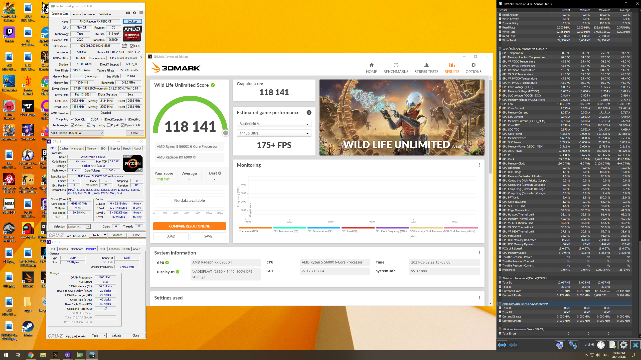Open File Explorer from the taskbar
Screen dimensions: 641x360
click(43, 355)
